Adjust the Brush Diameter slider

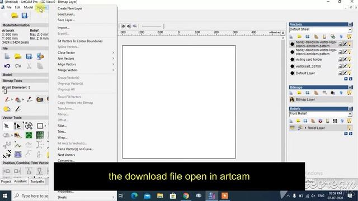(x=5, y=92)
